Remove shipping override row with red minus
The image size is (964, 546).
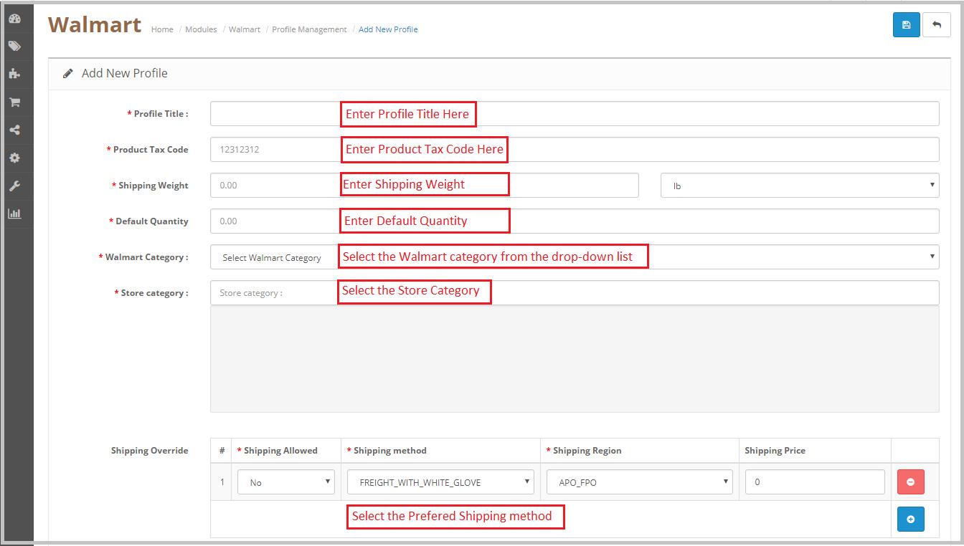point(910,482)
